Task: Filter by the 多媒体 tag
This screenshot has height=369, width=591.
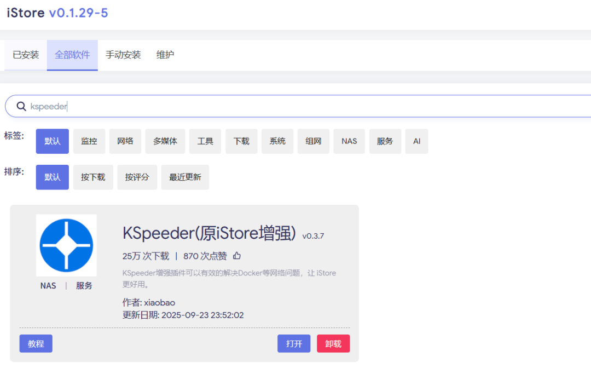Action: click(x=165, y=141)
